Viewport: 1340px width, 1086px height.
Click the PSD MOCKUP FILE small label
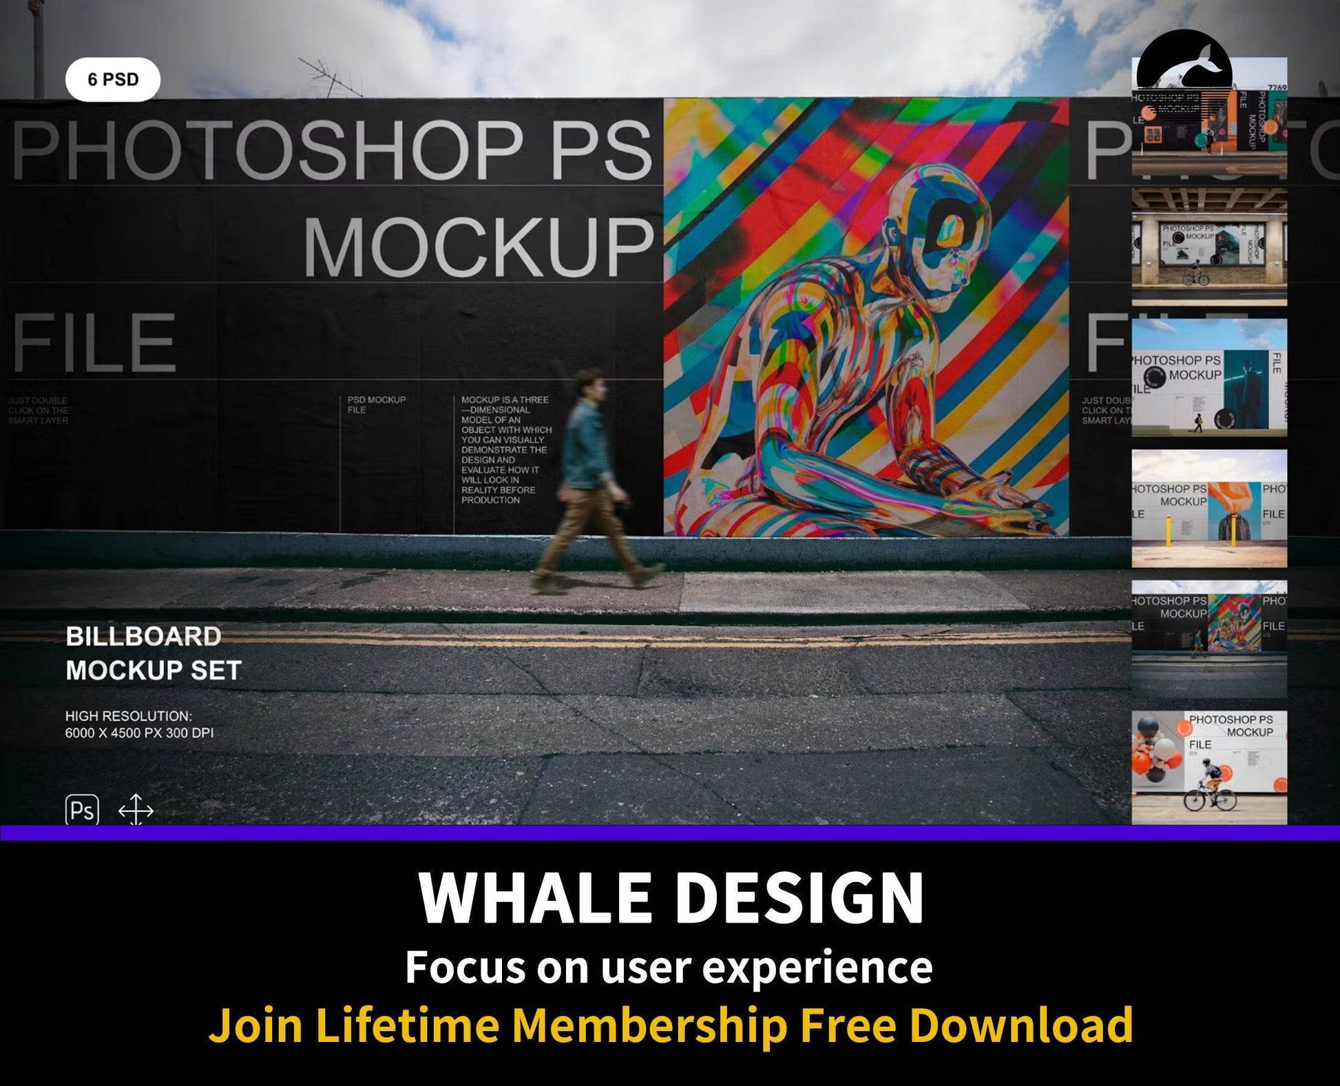click(x=376, y=404)
